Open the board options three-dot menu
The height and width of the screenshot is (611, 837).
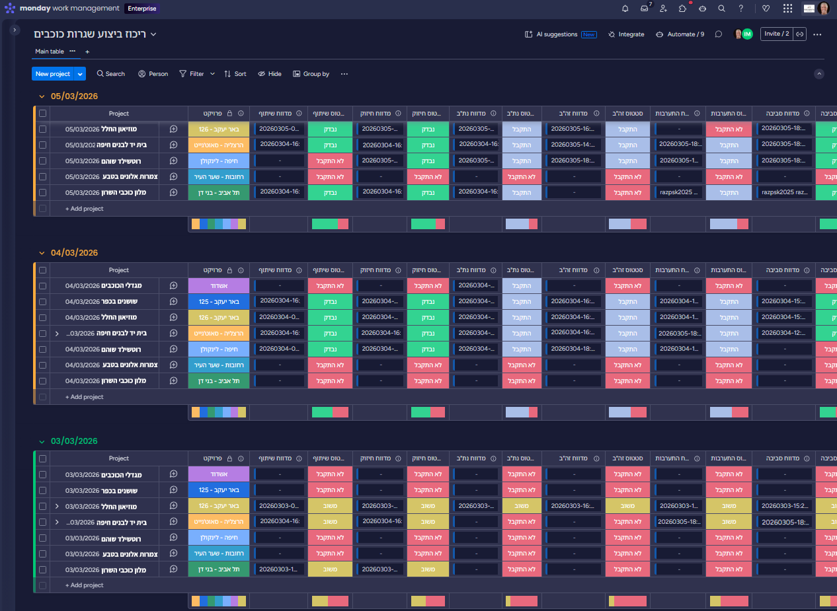[x=818, y=34]
